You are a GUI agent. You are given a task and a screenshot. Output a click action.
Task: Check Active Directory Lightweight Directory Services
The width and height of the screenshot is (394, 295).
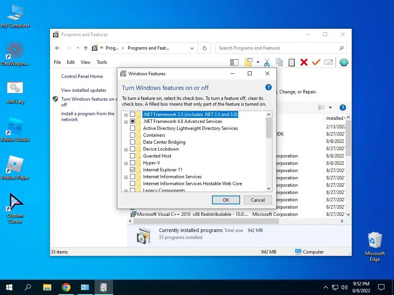132,128
